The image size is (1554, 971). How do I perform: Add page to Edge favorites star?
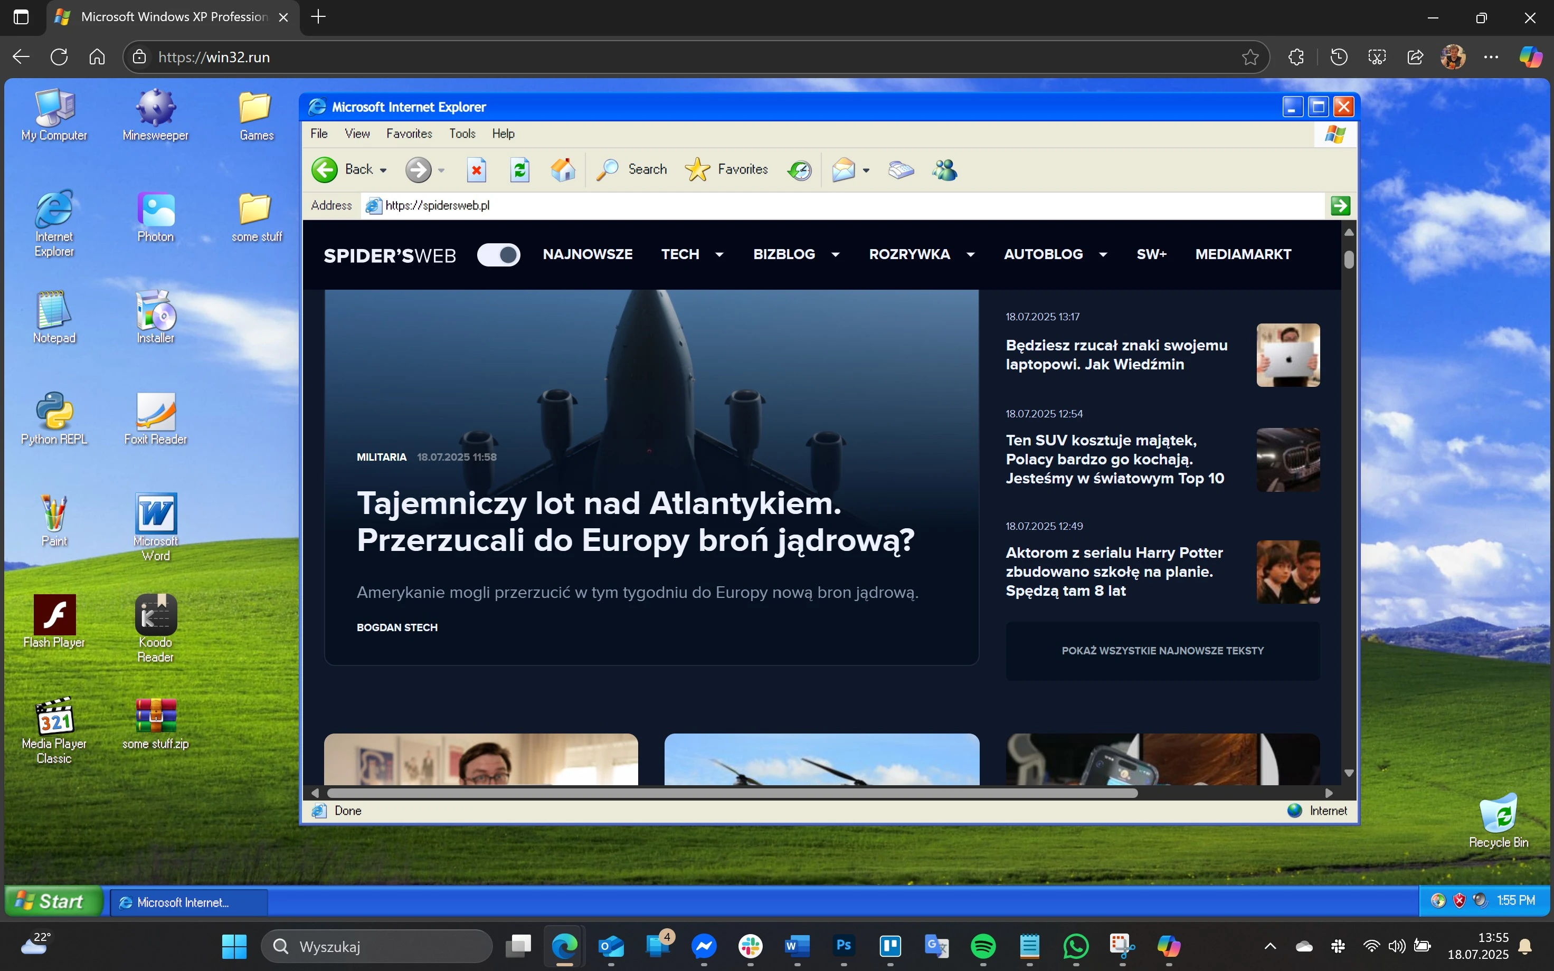(x=1249, y=57)
